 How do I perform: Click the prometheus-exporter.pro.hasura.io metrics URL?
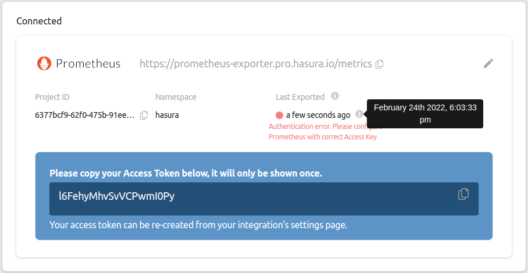tap(255, 64)
